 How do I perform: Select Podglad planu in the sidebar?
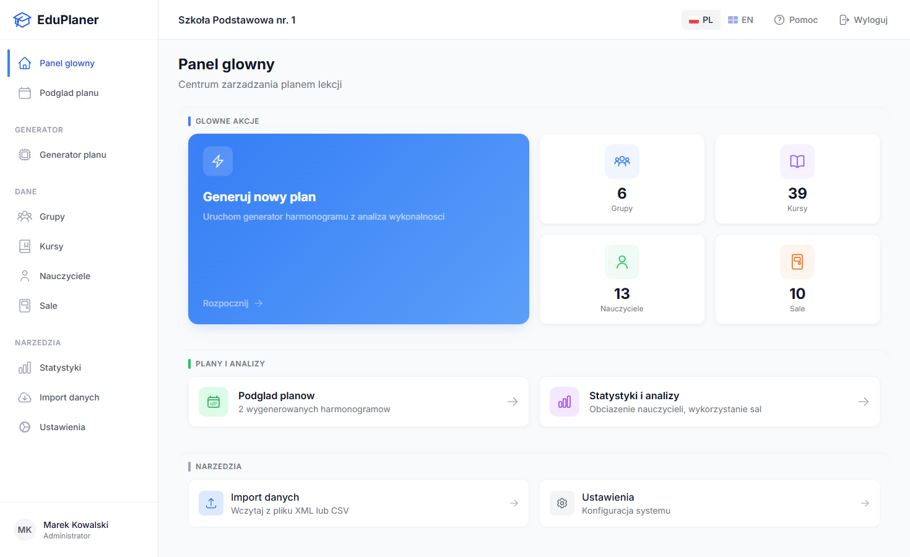tap(69, 92)
